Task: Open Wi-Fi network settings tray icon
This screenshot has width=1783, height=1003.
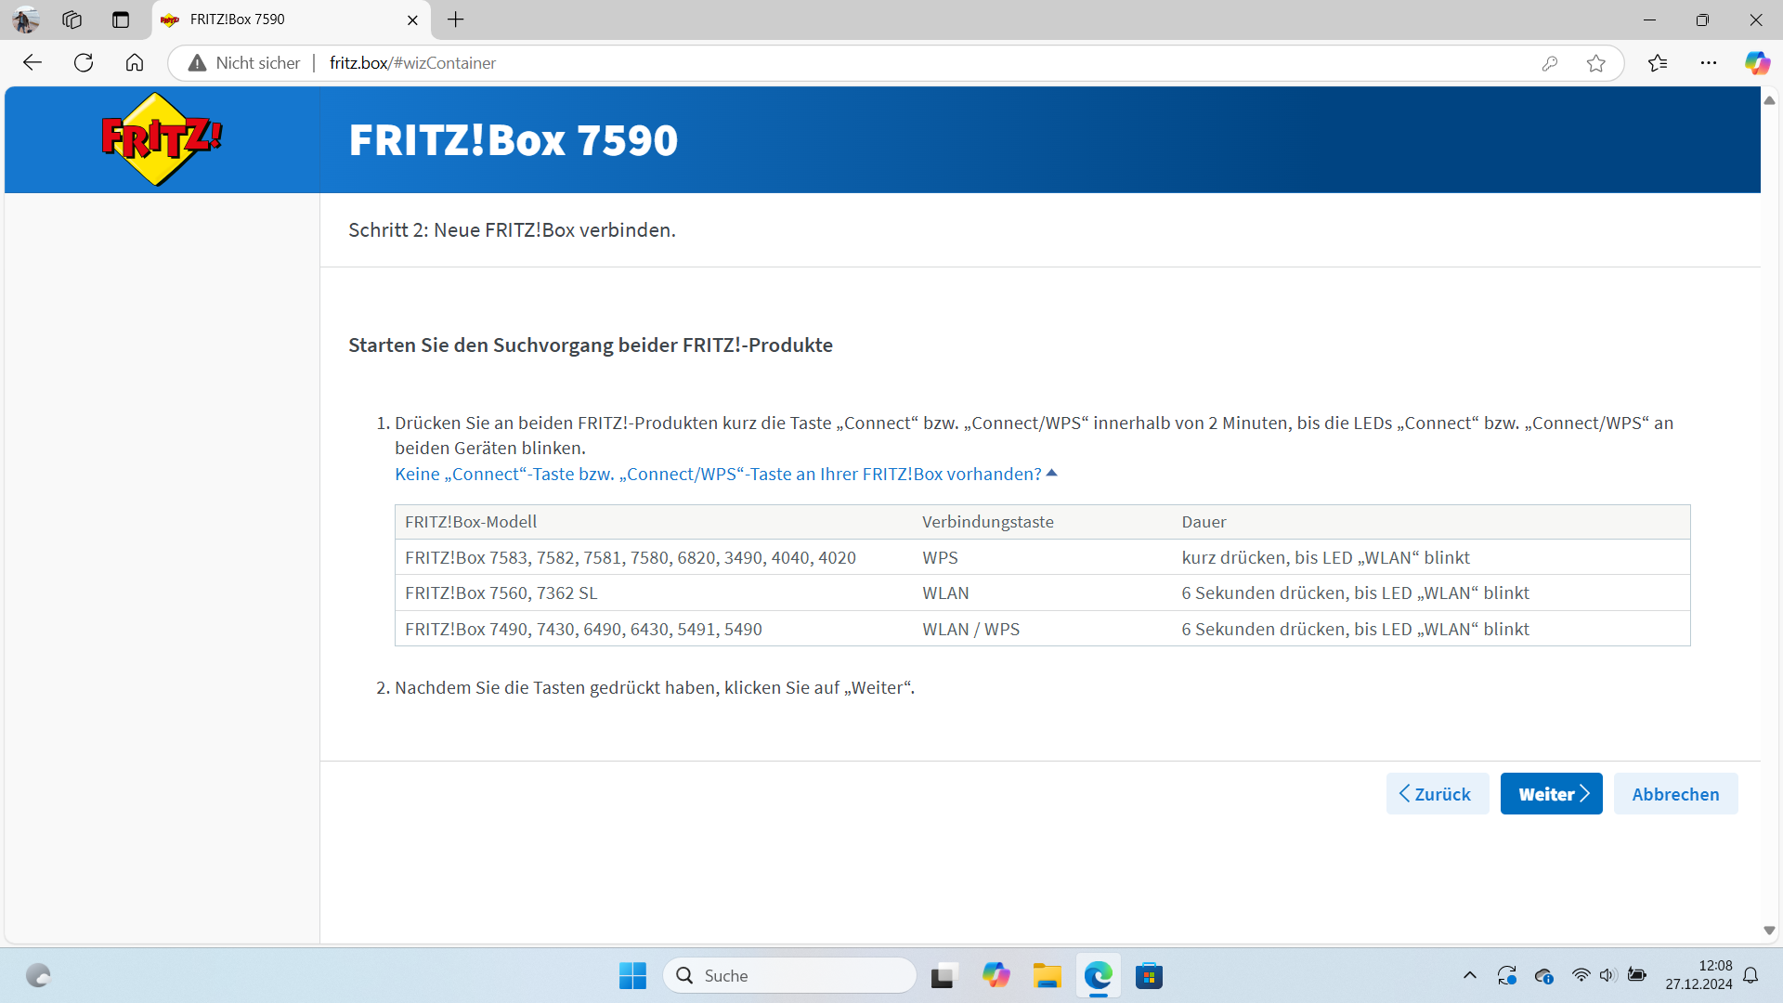Action: 1581,975
